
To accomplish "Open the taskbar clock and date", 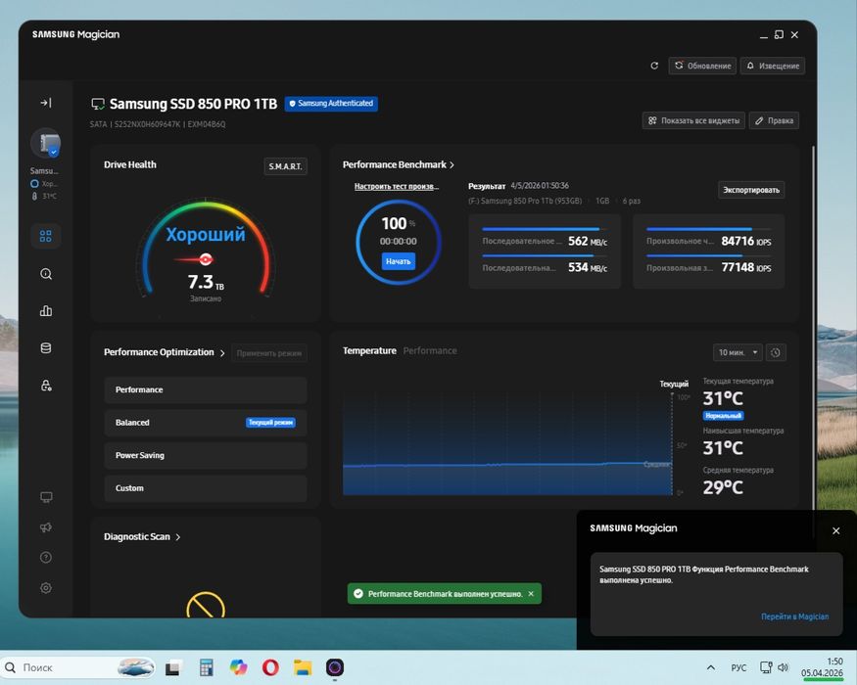I will point(822,667).
